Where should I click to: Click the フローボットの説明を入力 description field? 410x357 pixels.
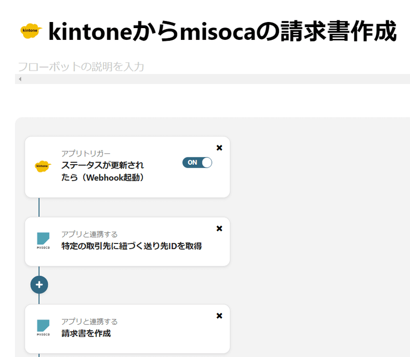pyautogui.click(x=87, y=66)
